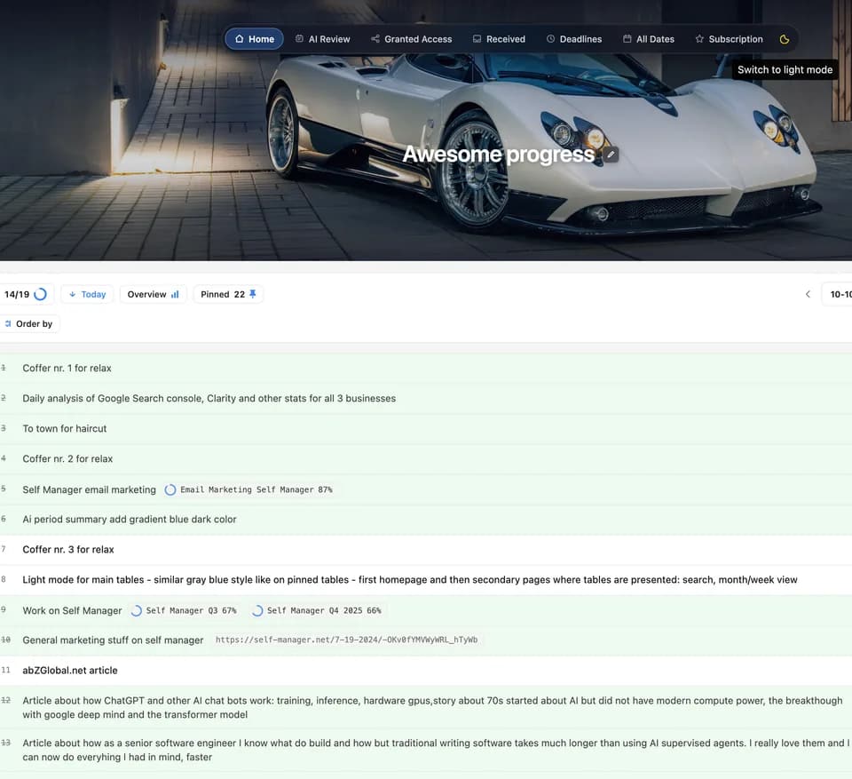The image size is (852, 779).
Task: Select task 'Coffer nr. 2 for relax'
Action: [67, 458]
